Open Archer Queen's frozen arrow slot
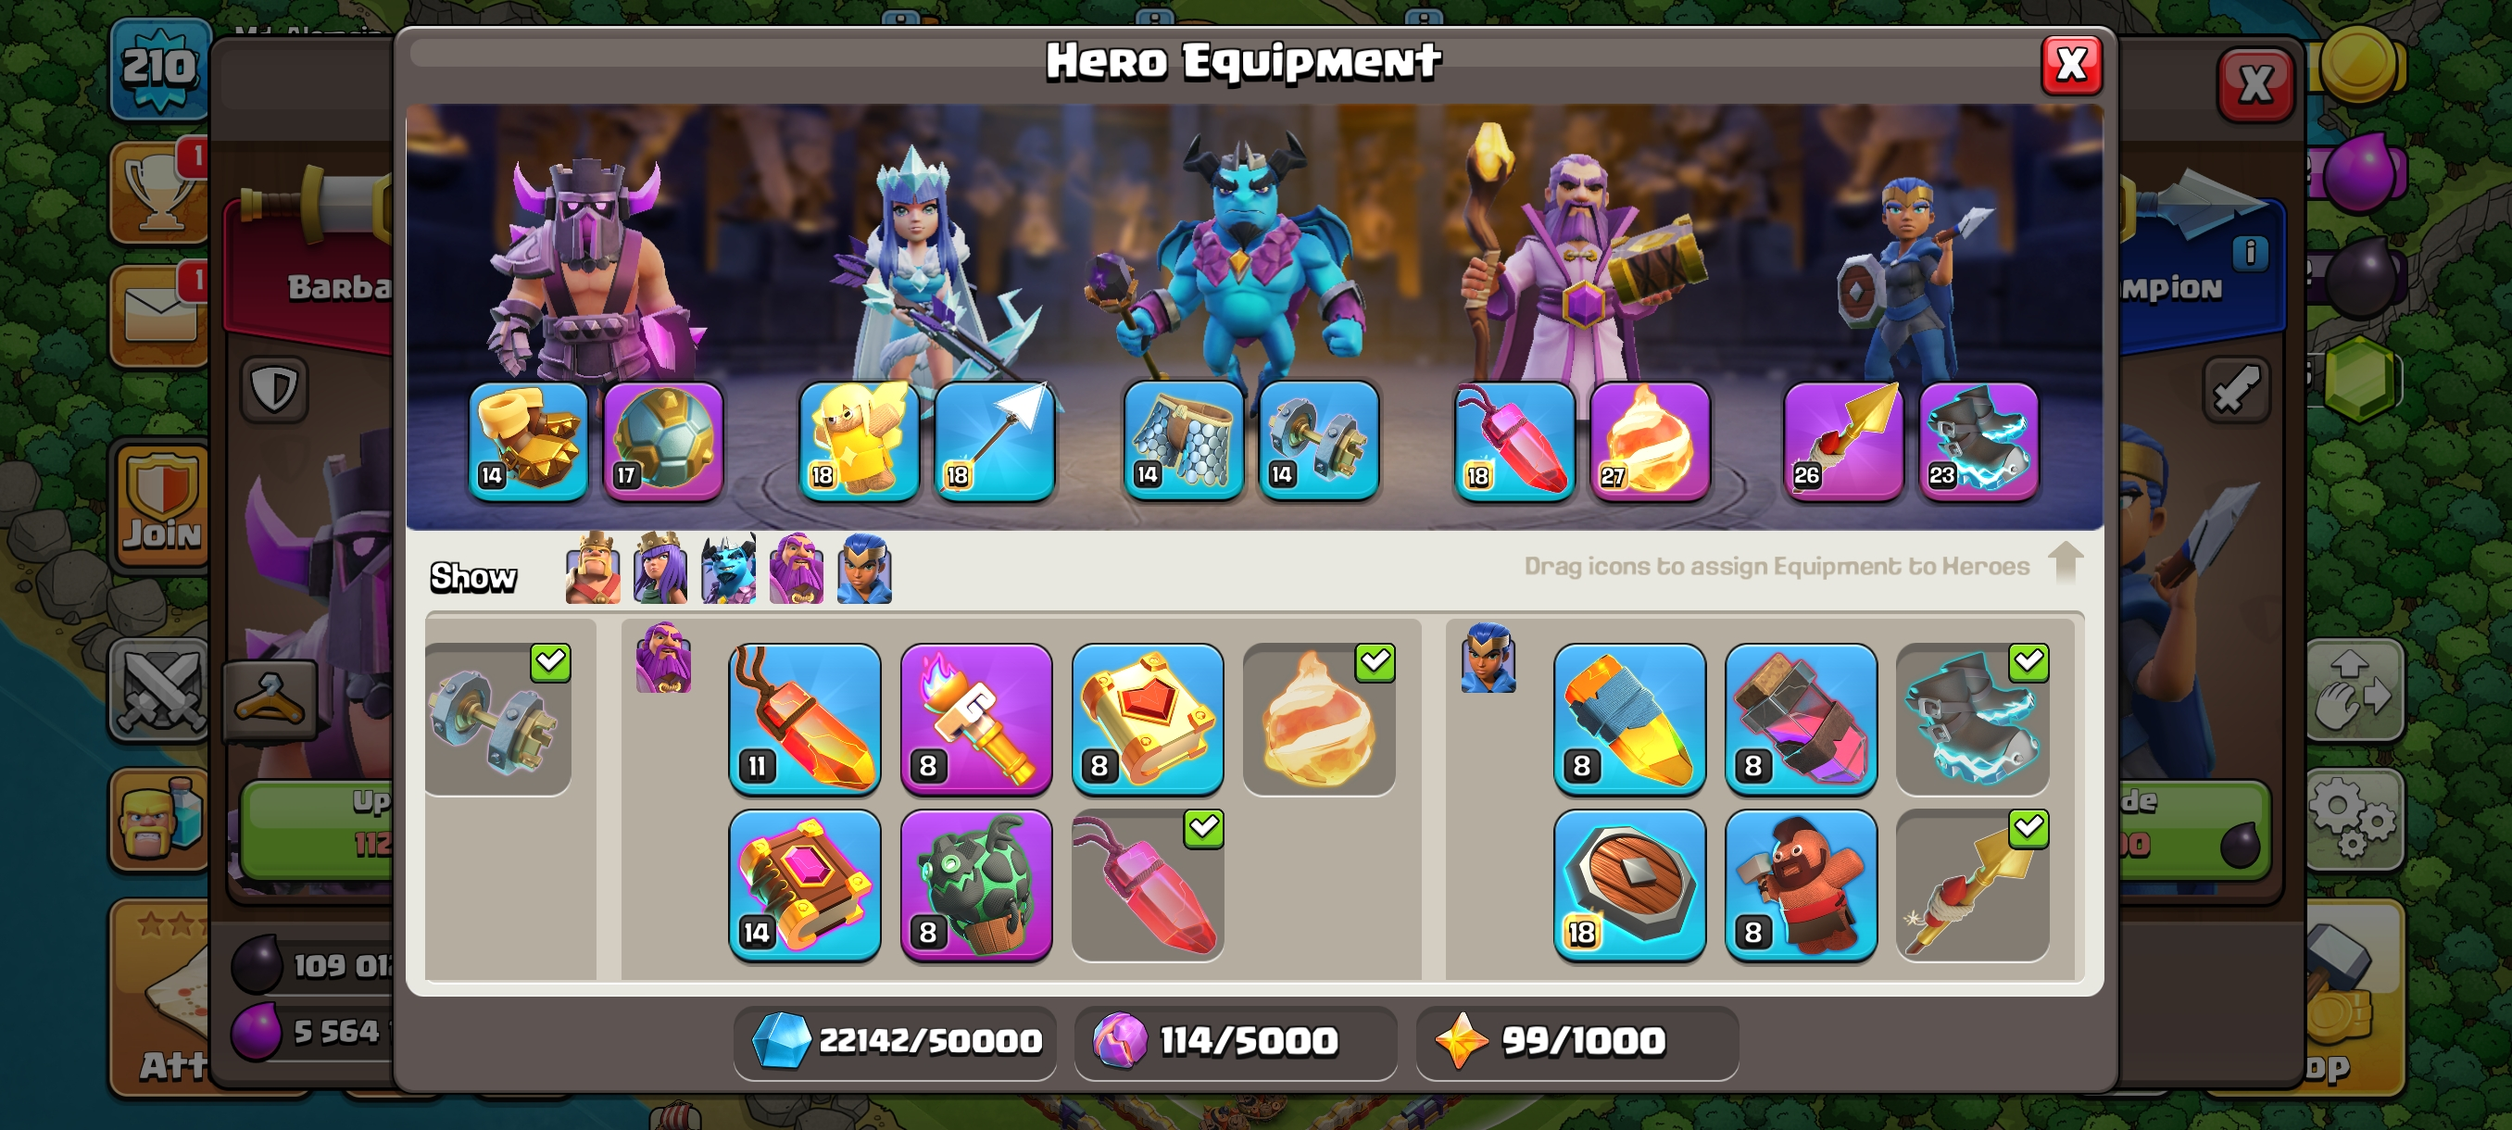 pyautogui.click(x=995, y=441)
